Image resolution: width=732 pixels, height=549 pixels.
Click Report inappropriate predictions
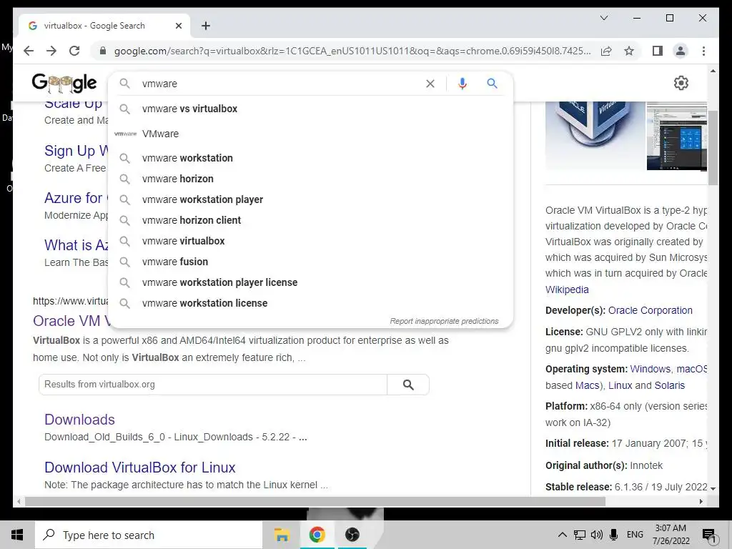tap(444, 321)
